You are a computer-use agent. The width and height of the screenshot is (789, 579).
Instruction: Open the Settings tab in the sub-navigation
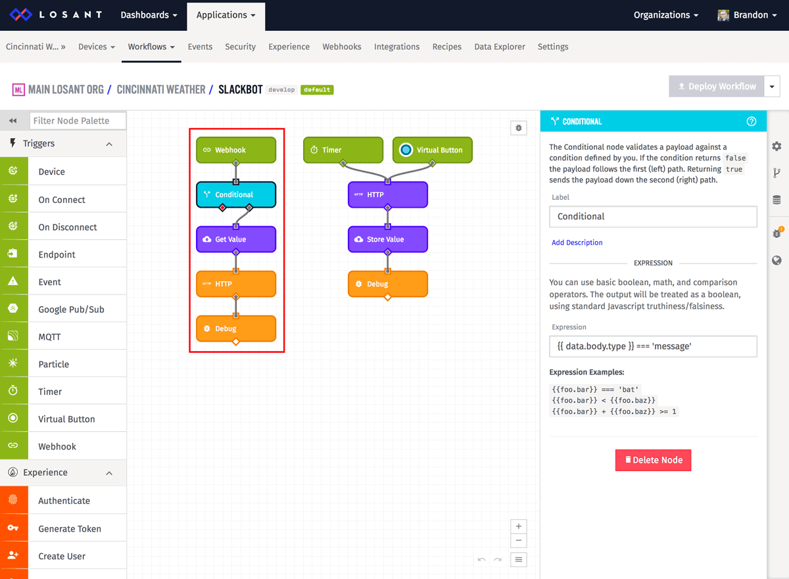pyautogui.click(x=553, y=47)
